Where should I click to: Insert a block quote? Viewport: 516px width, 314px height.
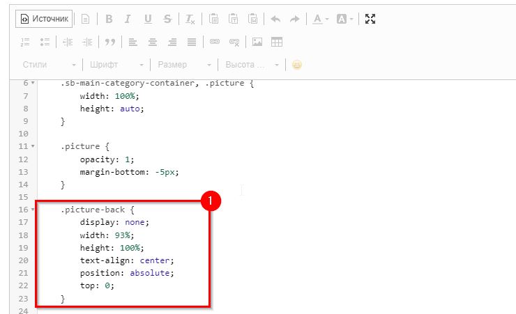click(x=109, y=42)
